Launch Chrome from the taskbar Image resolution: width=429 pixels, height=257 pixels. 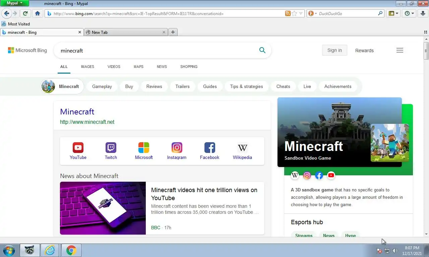point(71,250)
